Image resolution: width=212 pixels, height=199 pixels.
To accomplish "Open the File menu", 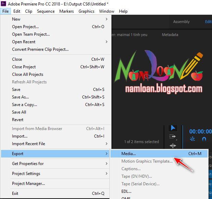I will (5, 11).
